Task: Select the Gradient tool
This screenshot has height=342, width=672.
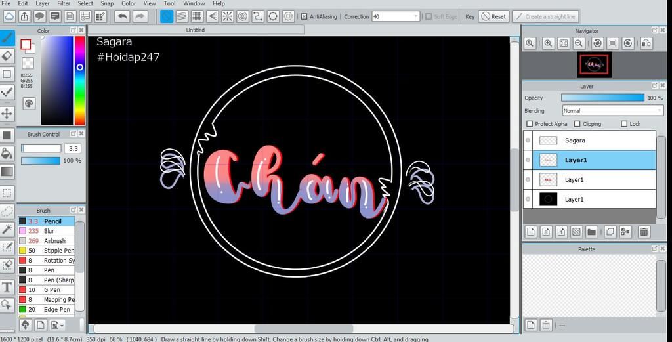Action: click(x=7, y=172)
